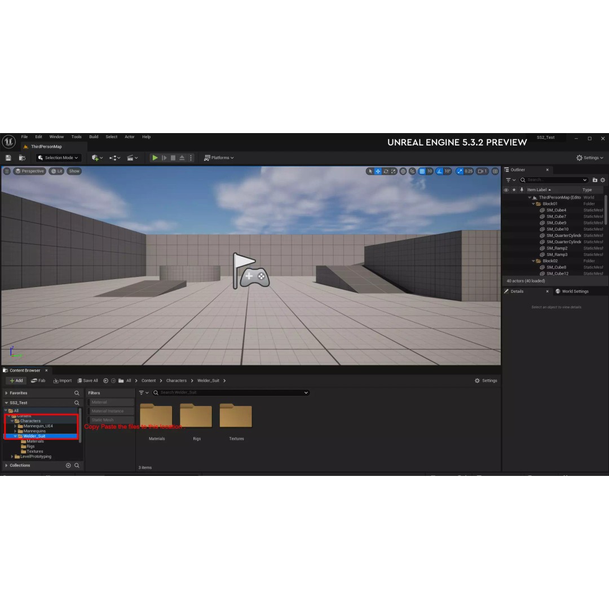The width and height of the screenshot is (609, 609).
Task: Open the scale snap value 0.25 dropdown
Action: (469, 171)
